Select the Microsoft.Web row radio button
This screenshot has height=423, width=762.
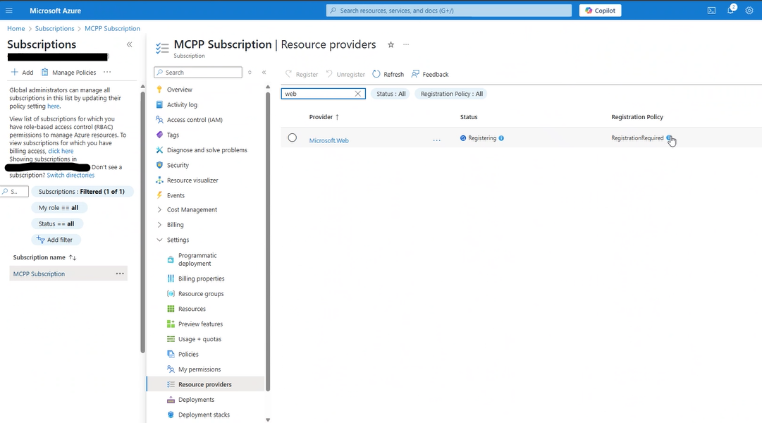293,137
